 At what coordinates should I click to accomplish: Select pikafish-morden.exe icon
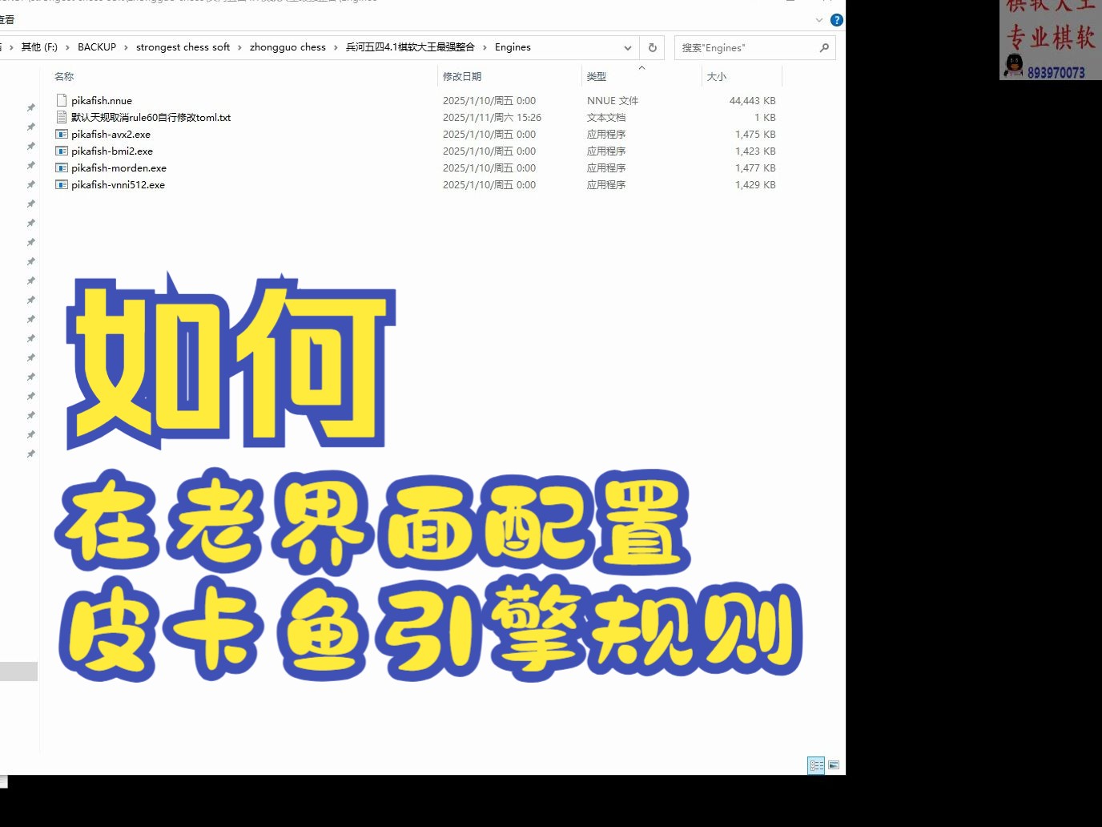pyautogui.click(x=62, y=168)
